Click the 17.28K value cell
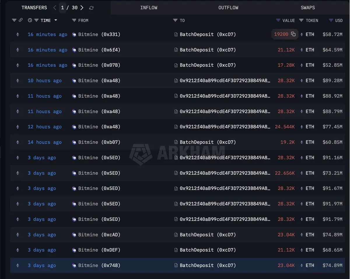Image resolution: width=350 pixels, height=279 pixels. coord(286,65)
